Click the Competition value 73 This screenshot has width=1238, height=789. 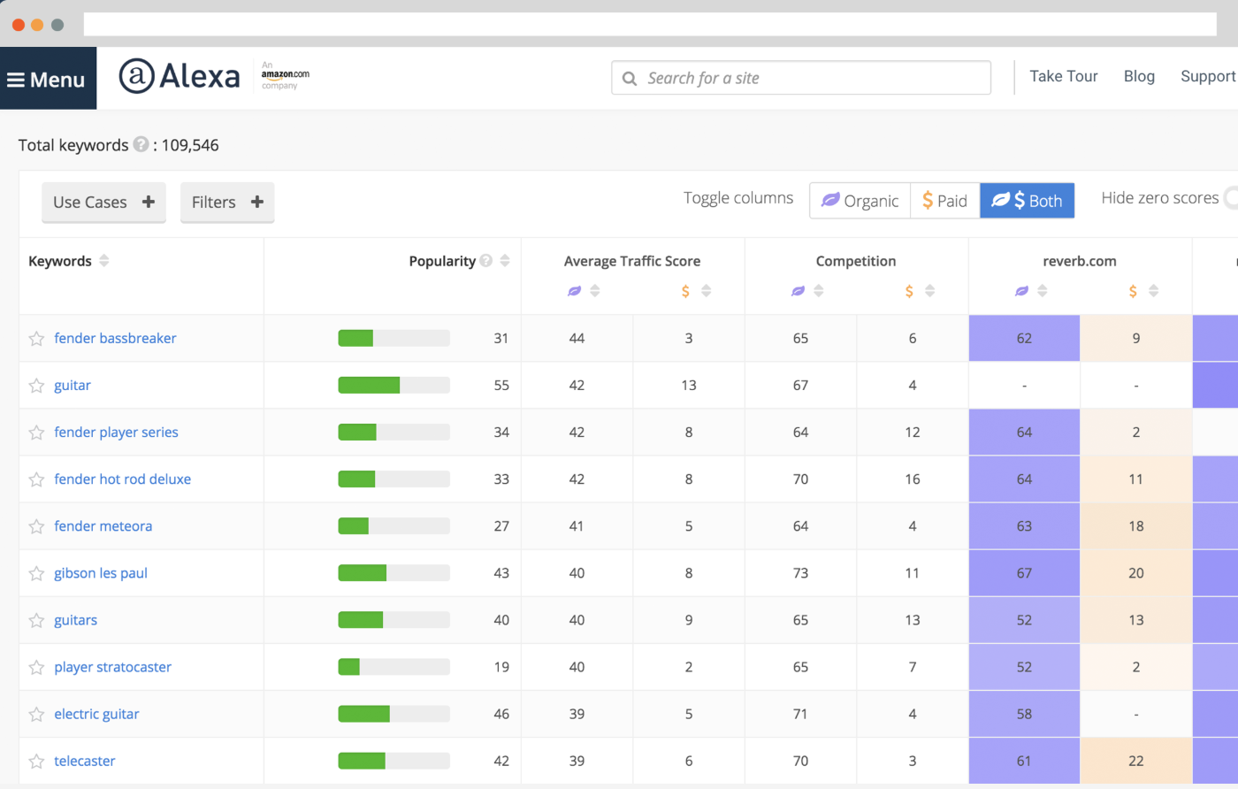click(x=800, y=573)
